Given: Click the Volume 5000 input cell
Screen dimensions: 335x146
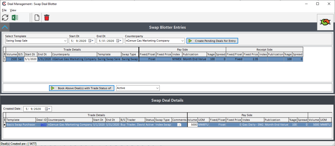Looking at the screenshot, I should coord(193,125).
